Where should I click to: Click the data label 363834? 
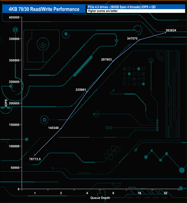pos(171,30)
